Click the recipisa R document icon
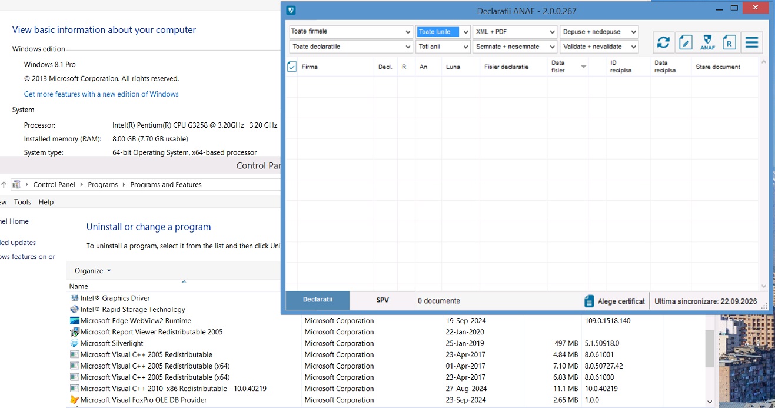This screenshot has width=775, height=408. [729, 42]
